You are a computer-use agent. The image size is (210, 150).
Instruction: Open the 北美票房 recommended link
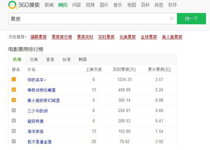point(128,37)
